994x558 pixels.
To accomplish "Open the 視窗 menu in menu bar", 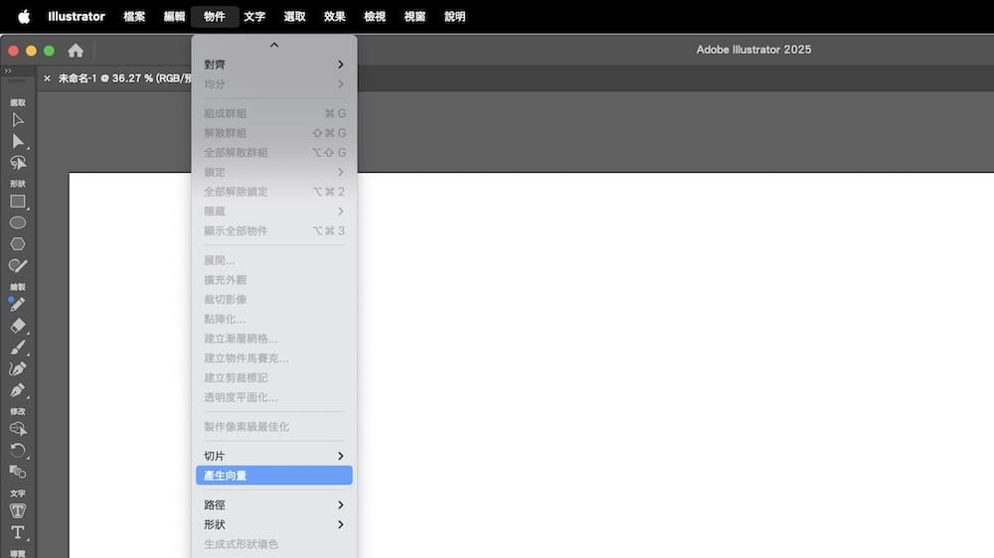I will tap(414, 17).
